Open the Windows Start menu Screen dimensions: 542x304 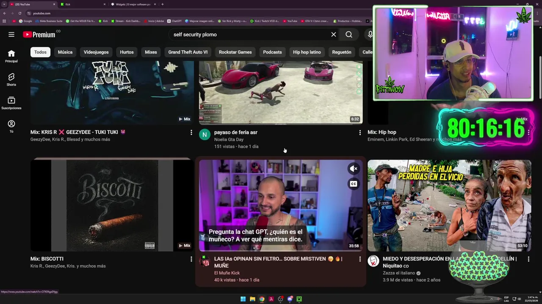[243, 299]
